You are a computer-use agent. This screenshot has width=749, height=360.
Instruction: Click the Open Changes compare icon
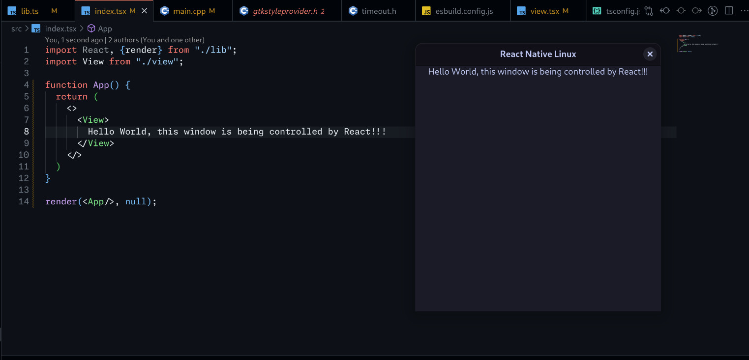click(x=649, y=10)
